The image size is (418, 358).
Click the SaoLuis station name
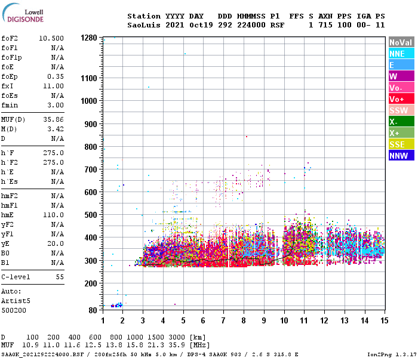144,25
